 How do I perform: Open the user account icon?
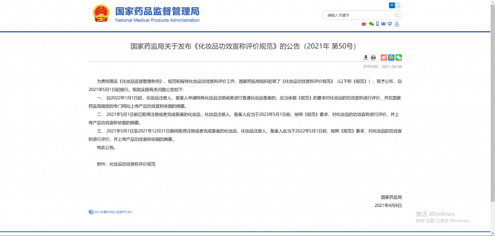(x=397, y=24)
